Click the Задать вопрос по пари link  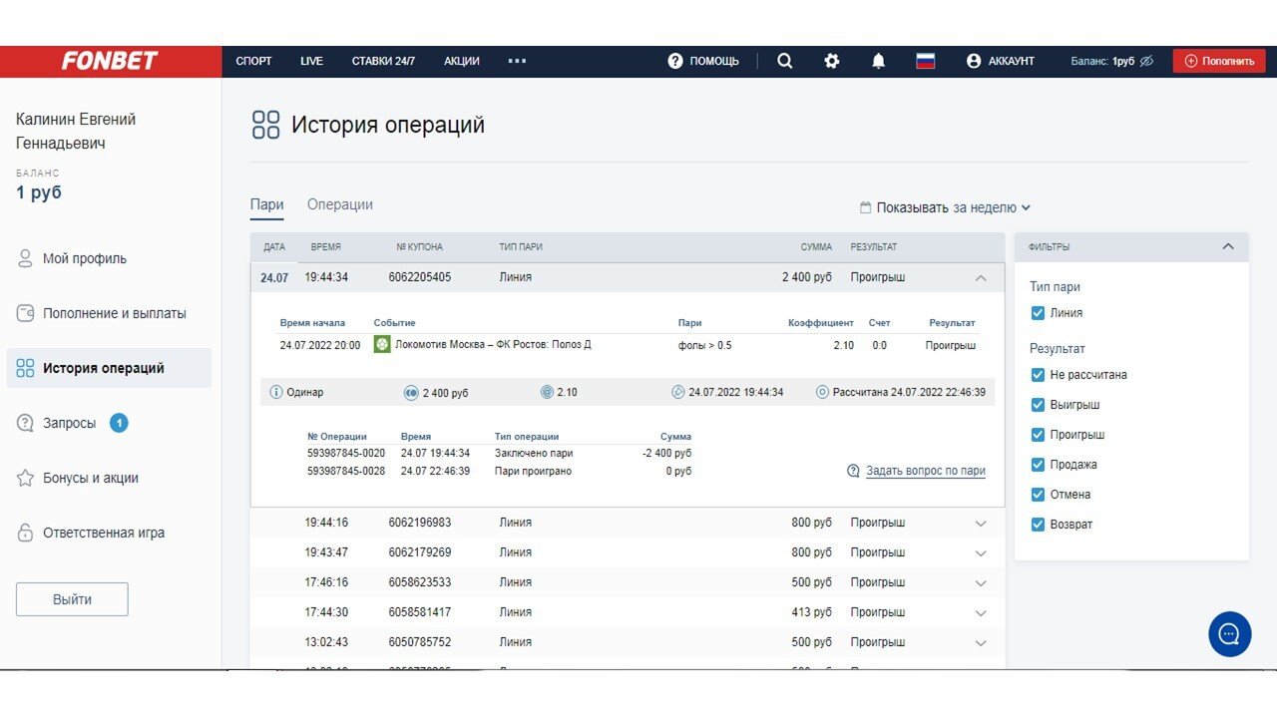point(925,471)
